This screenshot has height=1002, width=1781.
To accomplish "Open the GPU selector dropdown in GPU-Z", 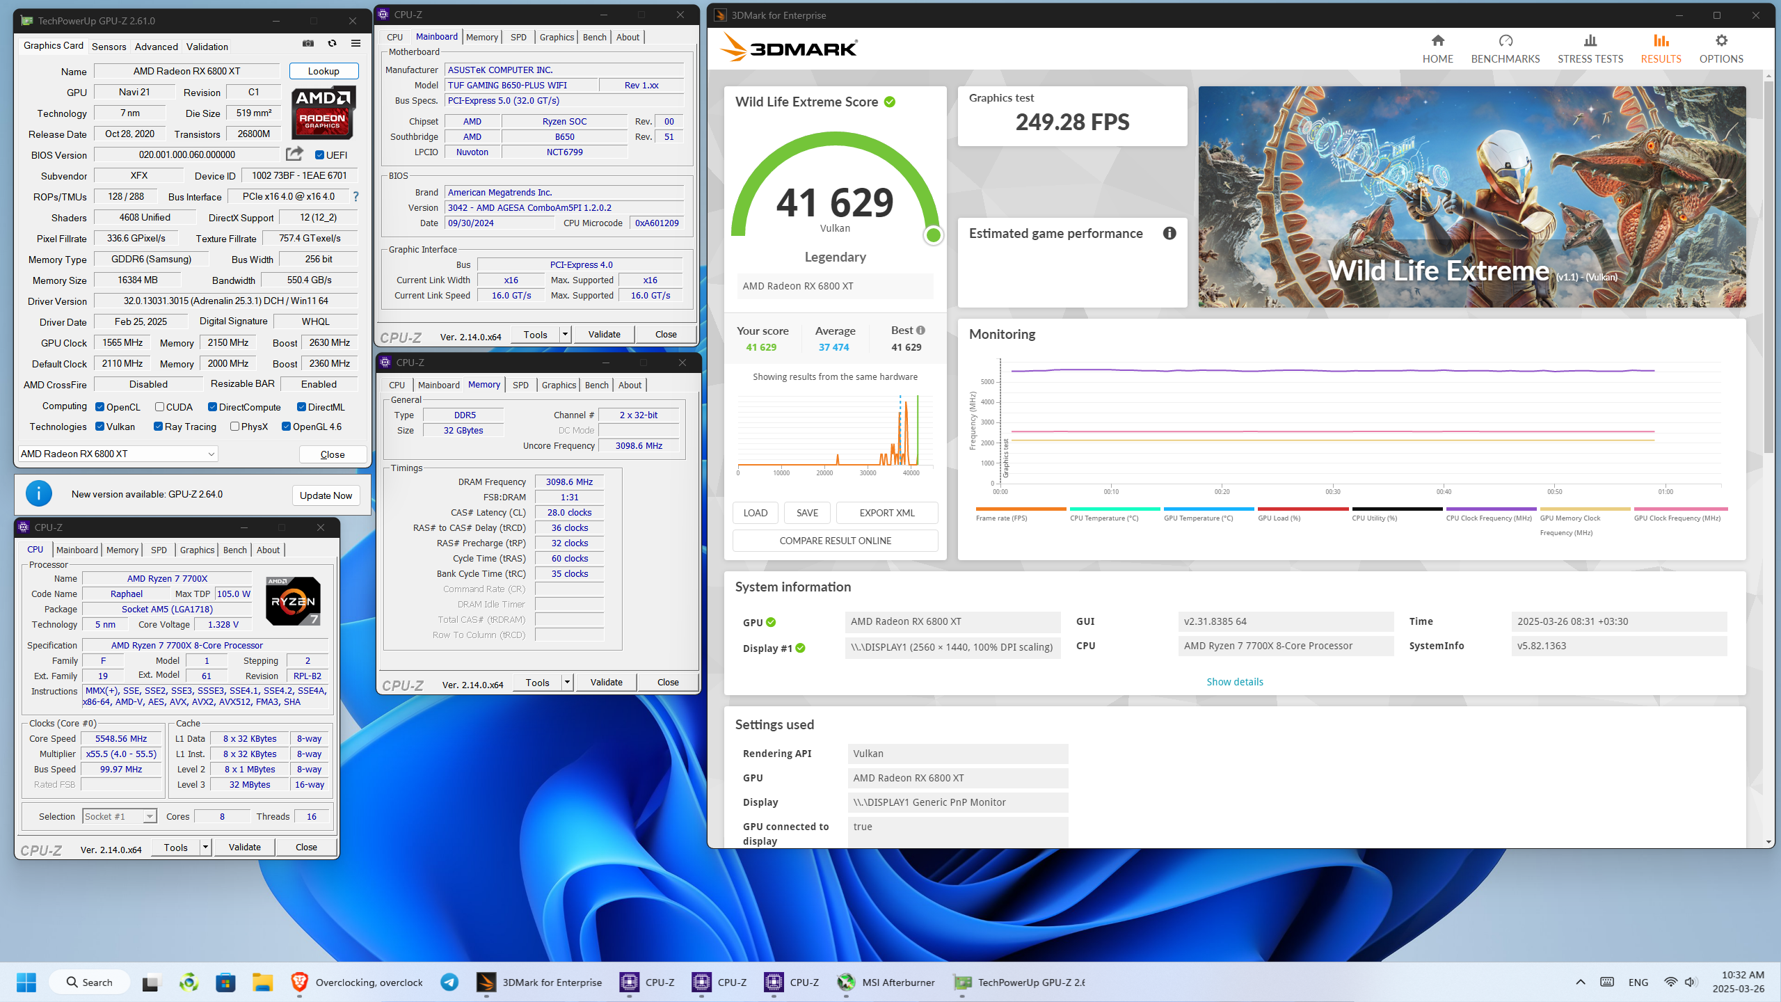I will click(118, 454).
